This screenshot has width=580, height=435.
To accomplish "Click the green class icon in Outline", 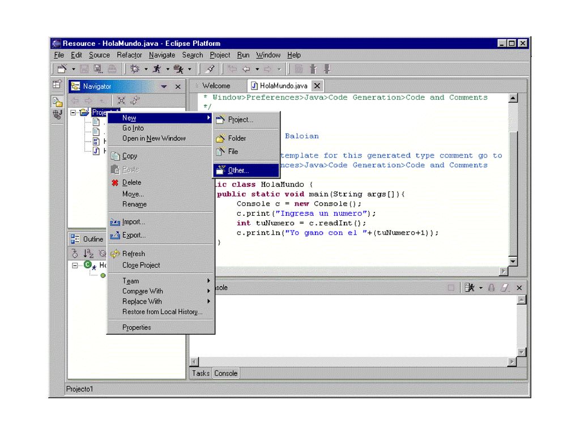I will (x=88, y=265).
